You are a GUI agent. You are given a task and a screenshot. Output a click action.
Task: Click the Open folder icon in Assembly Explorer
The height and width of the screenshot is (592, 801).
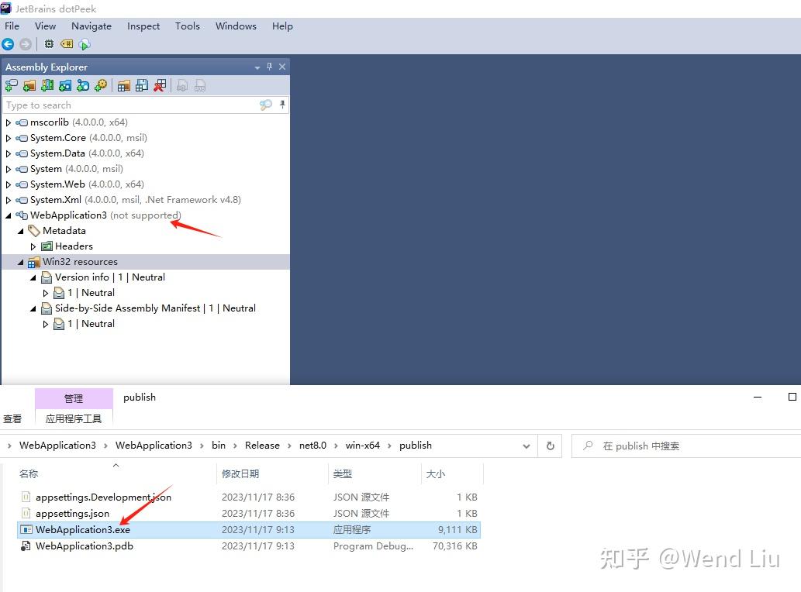28,85
